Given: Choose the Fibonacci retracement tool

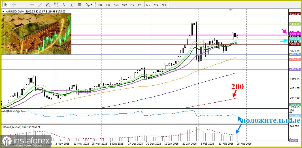Looking at the screenshot, I should click(56, 5).
